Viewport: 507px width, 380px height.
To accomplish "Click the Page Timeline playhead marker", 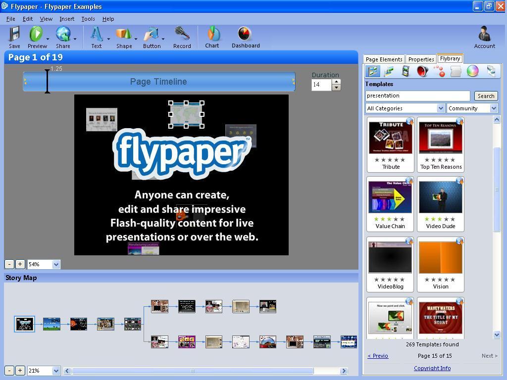I will [47, 81].
